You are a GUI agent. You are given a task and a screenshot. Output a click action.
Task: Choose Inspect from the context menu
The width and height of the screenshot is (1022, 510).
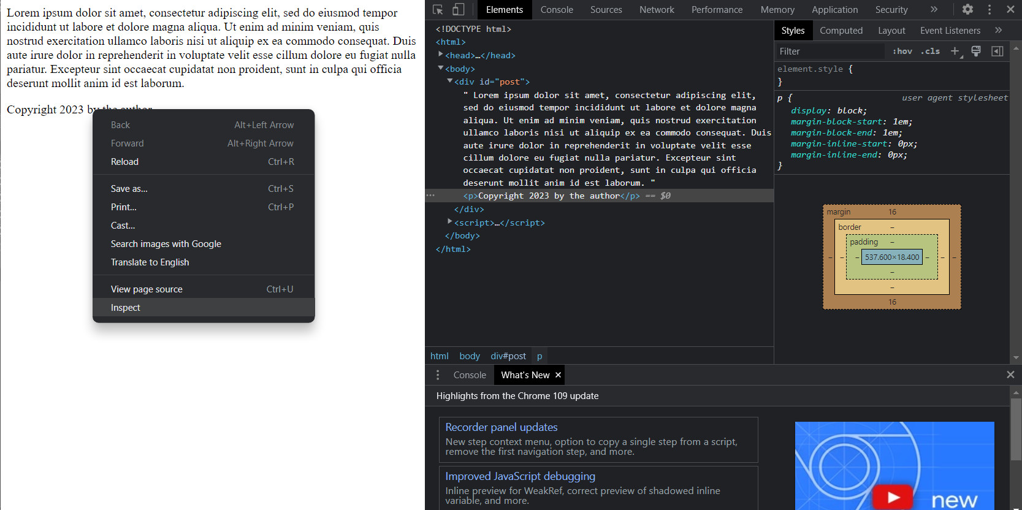[x=204, y=307]
